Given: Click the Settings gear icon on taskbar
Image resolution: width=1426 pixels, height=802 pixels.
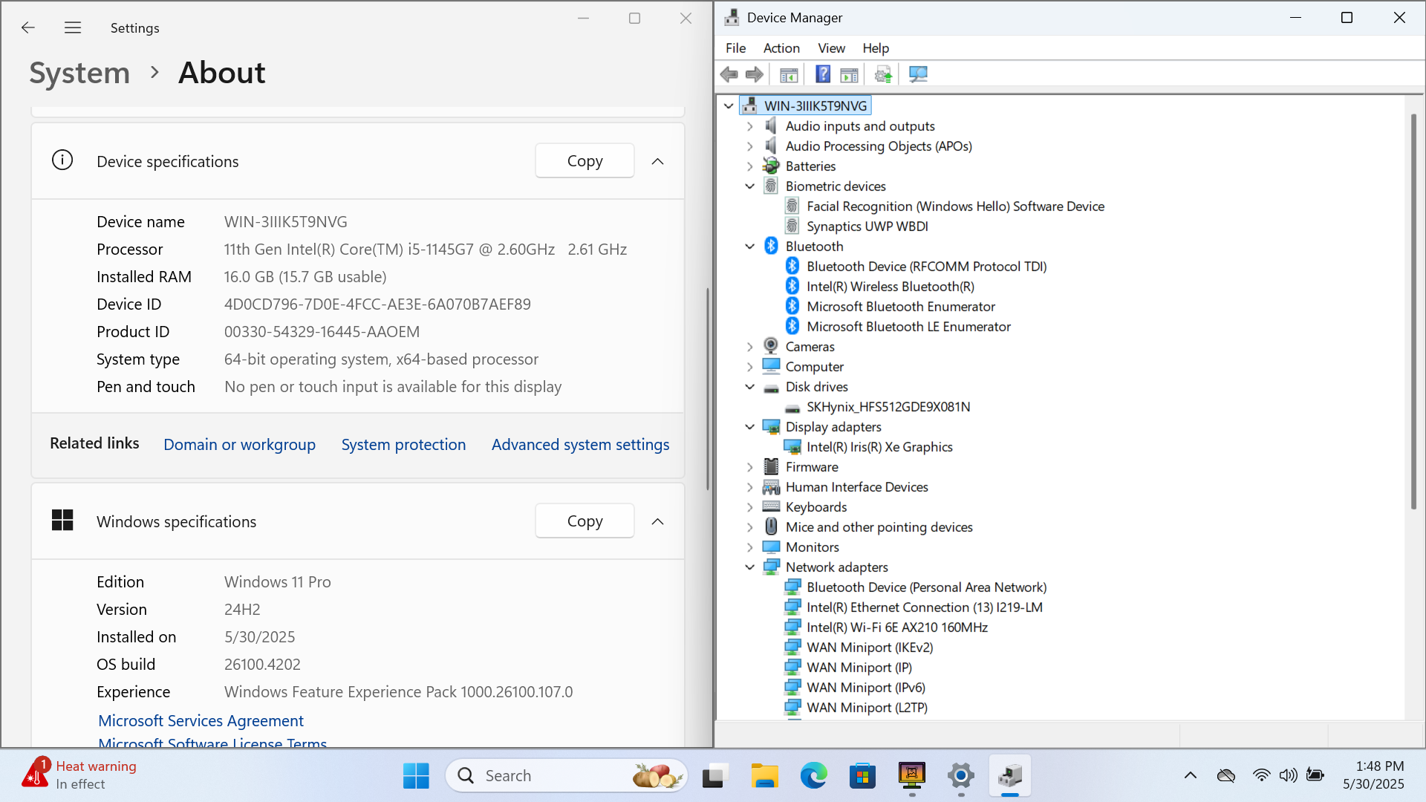Looking at the screenshot, I should tap(961, 776).
